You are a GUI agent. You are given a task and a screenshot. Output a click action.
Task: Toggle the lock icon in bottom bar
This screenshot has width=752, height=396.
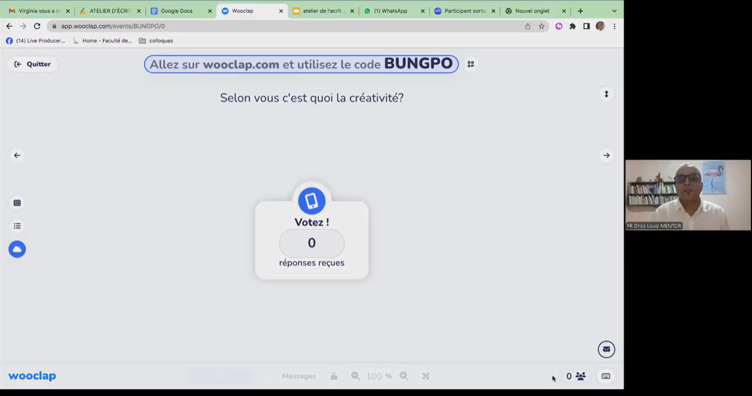pos(334,376)
